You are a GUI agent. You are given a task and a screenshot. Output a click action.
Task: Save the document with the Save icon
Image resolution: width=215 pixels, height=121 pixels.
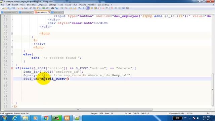10,8
